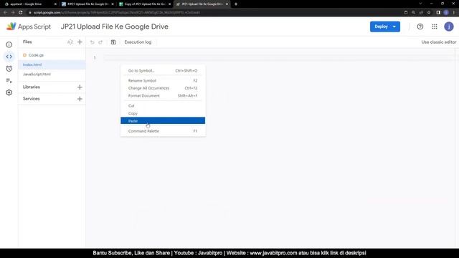Open the Chrome three-dot menu

454,13
